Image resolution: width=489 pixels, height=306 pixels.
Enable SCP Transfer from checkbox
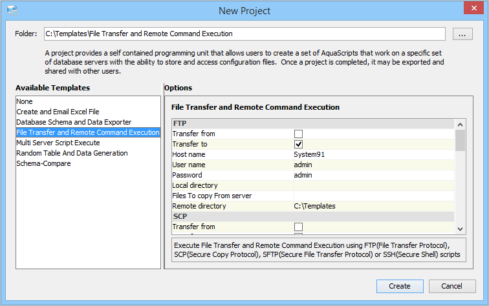coord(298,227)
